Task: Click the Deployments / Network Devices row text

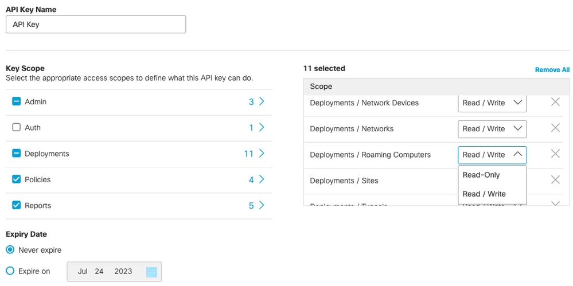Action: coord(364,103)
